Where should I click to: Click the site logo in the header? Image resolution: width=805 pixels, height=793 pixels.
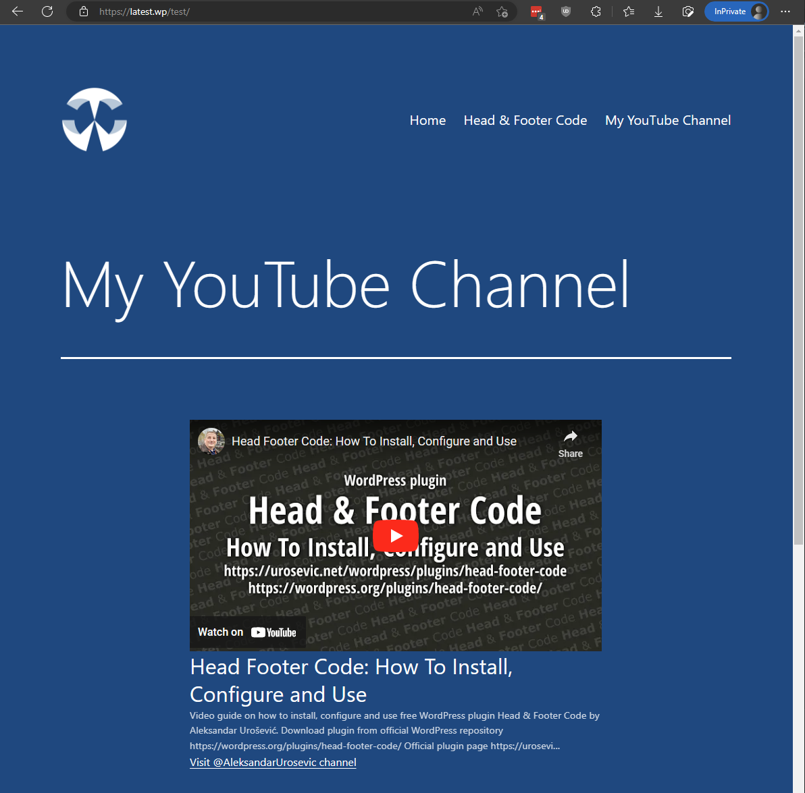pos(95,119)
